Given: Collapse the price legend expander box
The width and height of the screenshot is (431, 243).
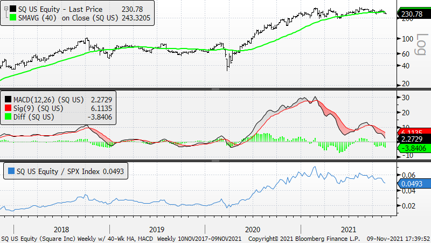Looking at the screenshot, I should (x=6, y=9).
